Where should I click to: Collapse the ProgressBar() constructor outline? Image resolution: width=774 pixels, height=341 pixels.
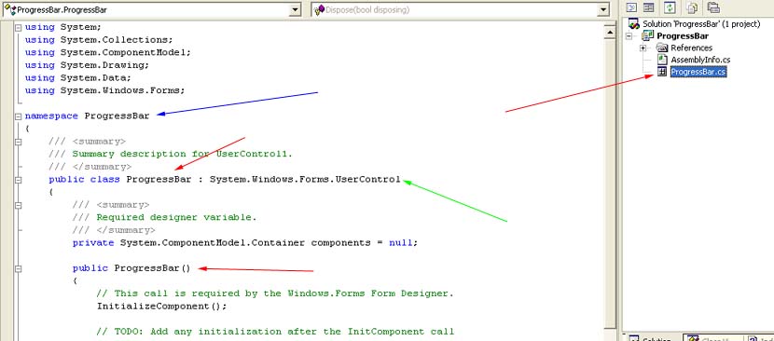click(x=19, y=269)
